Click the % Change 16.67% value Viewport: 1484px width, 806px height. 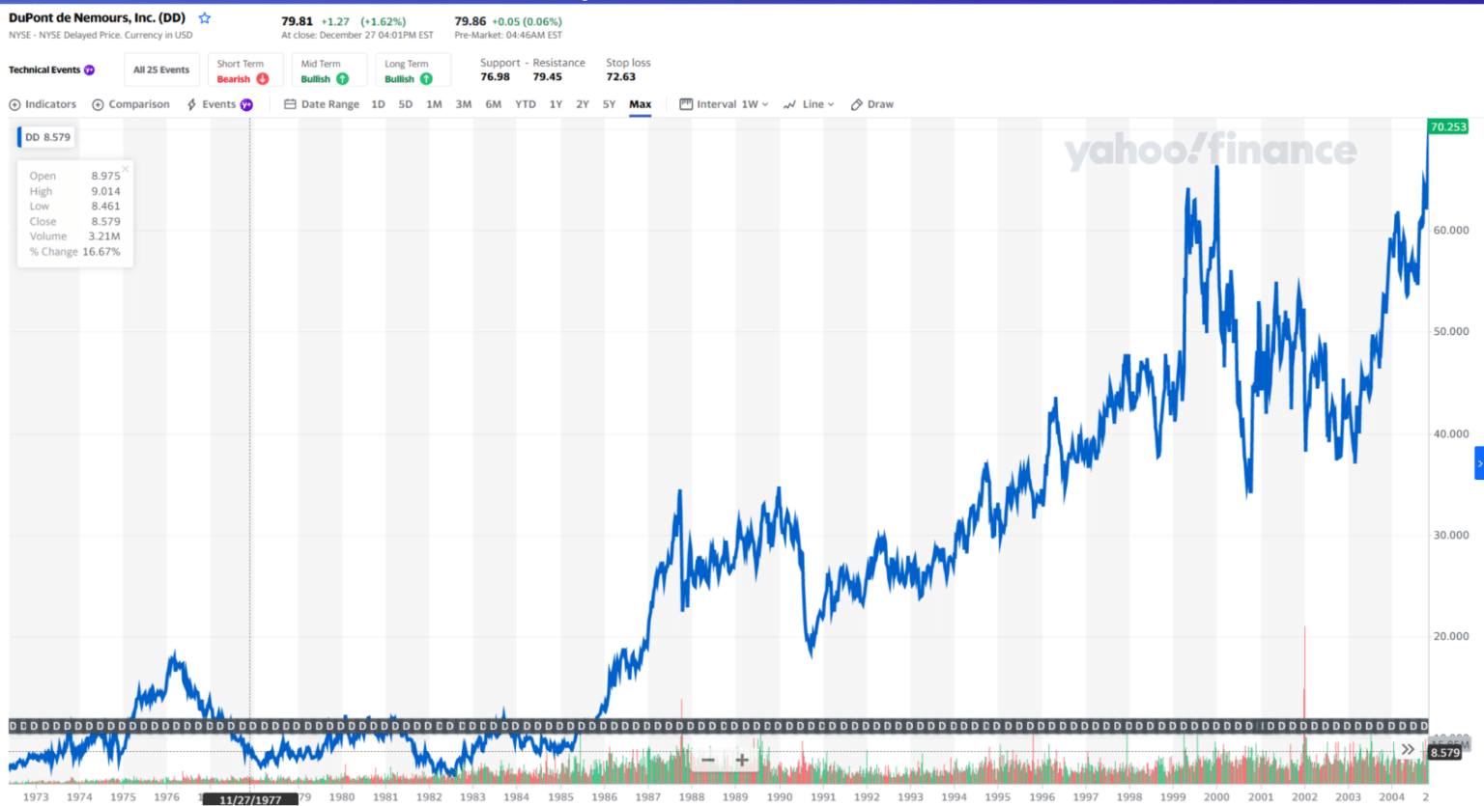[x=101, y=252]
